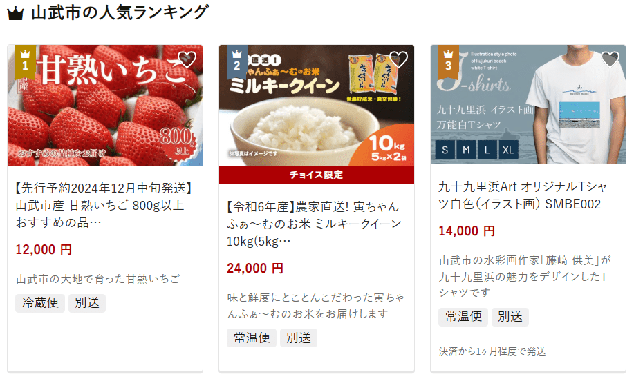The height and width of the screenshot is (379, 634).
Task: Toggle the heart icon on the Milky Queen rice card
Action: click(399, 60)
